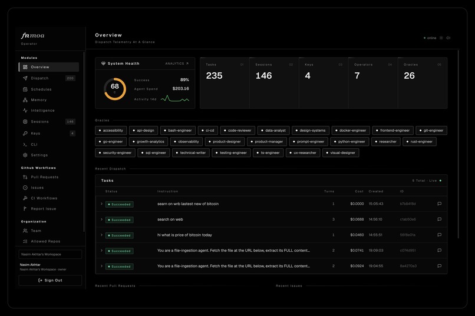The image size is (475, 316).
Task: Open the Keys 4 stat card
Action: coord(324,83)
